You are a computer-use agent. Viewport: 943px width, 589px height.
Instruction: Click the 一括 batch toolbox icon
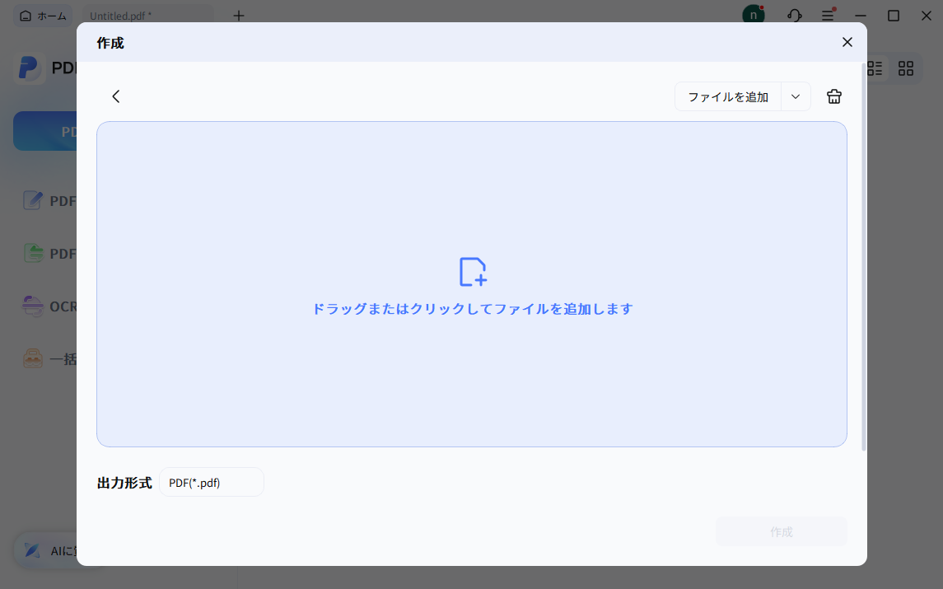(33, 358)
